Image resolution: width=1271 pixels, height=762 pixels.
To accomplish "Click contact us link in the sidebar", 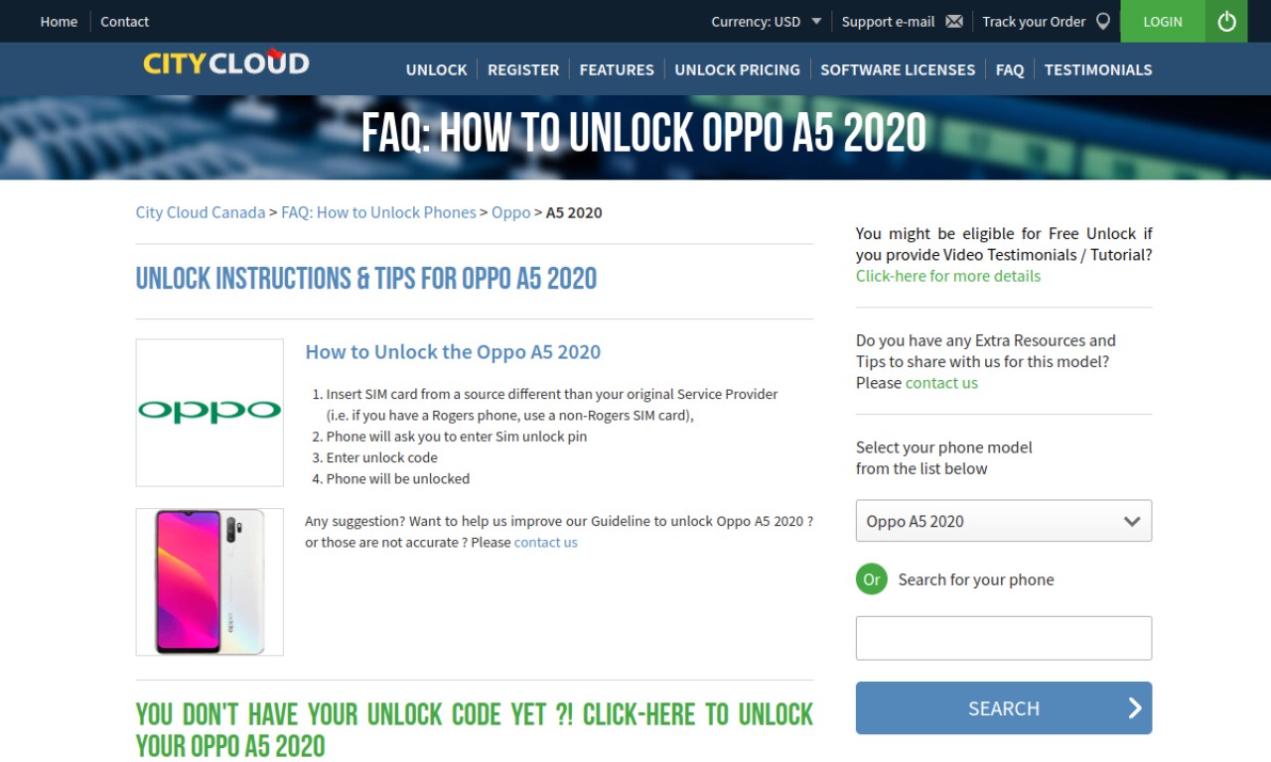I will 941,383.
